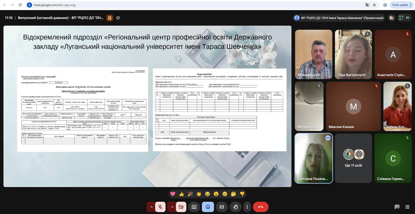Show participants list with 20 people
This screenshot has width=415, height=214.
coord(404,18)
